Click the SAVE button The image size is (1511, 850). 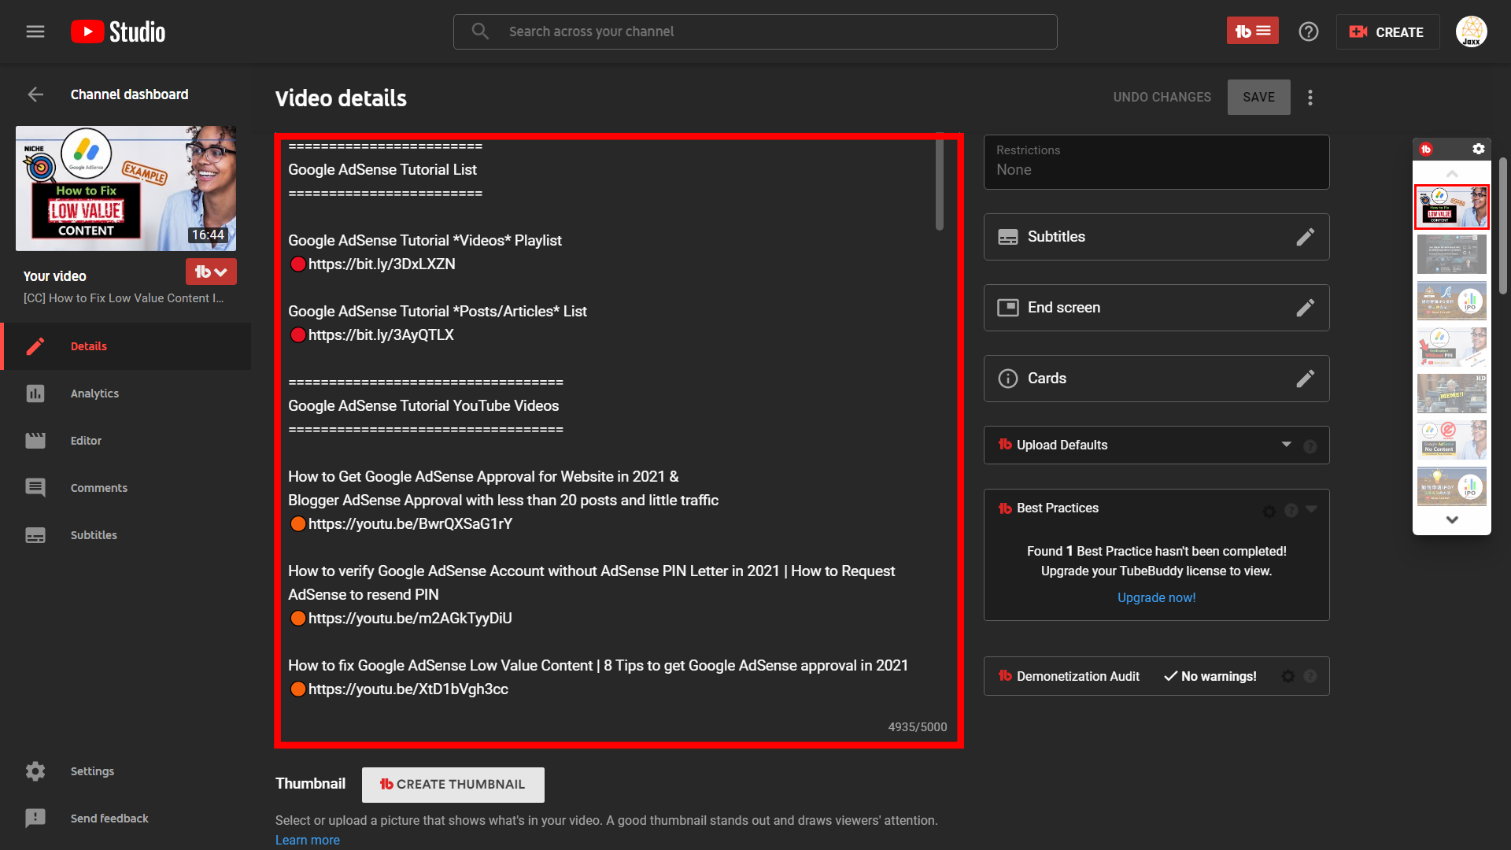[1258, 98]
